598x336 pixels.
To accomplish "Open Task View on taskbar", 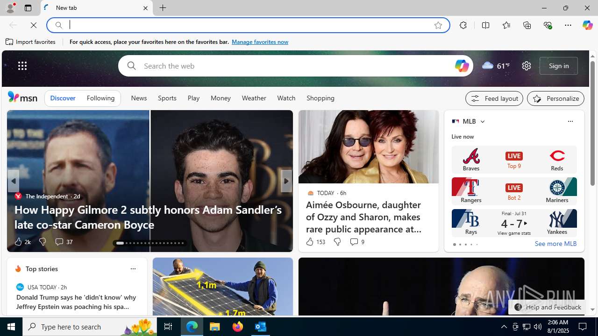I will [168, 327].
